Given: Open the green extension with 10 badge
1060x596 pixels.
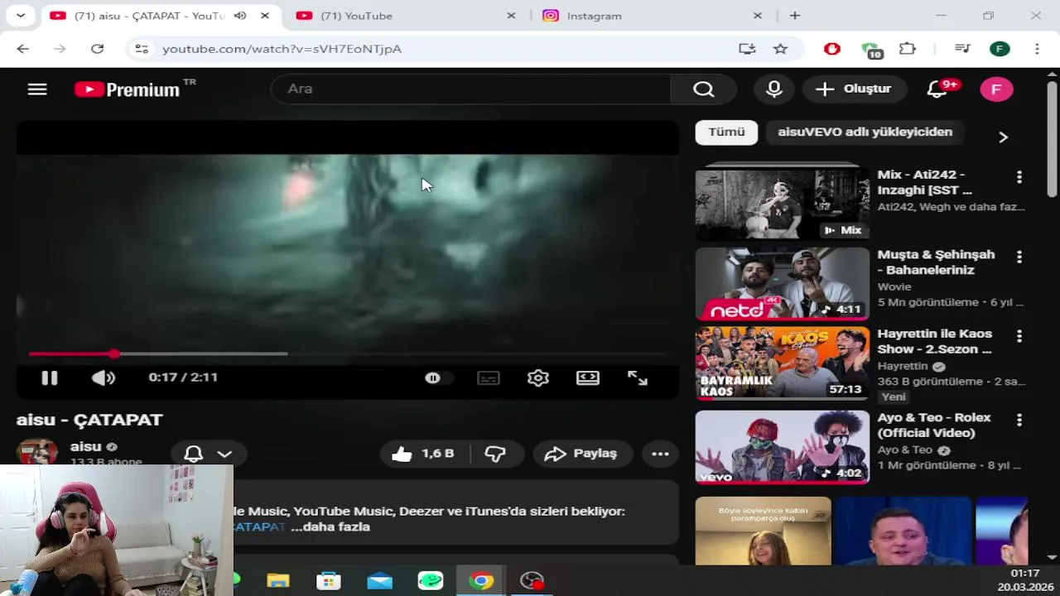Looking at the screenshot, I should pos(870,50).
